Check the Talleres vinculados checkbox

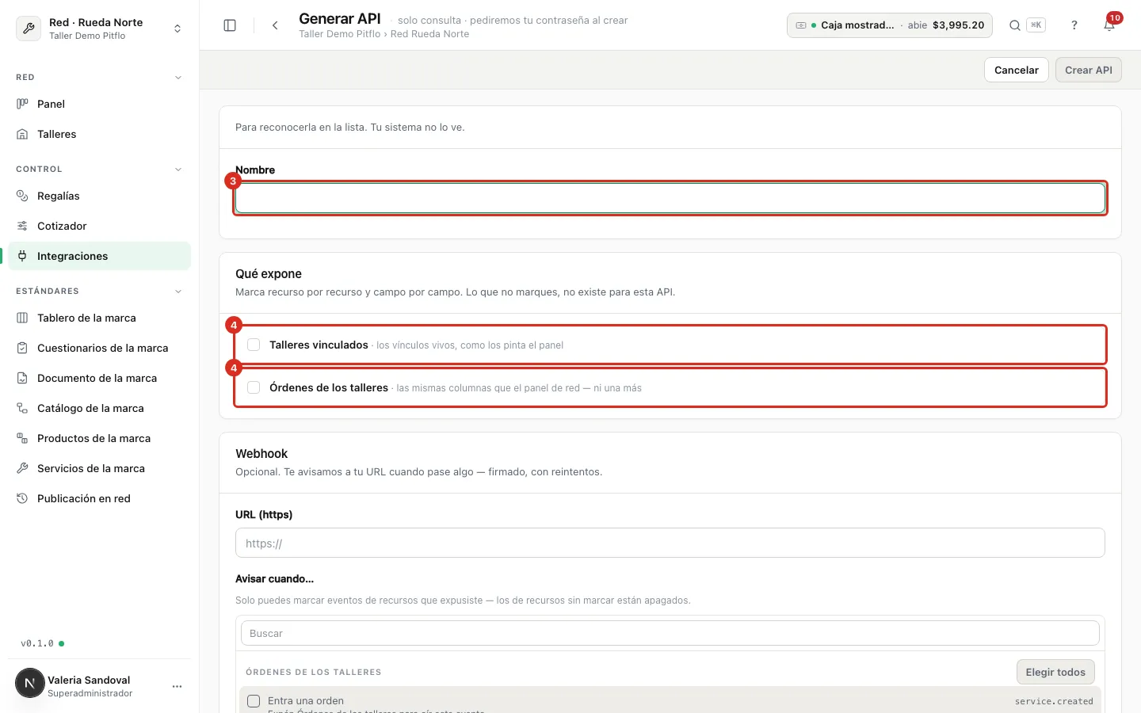pos(254,345)
